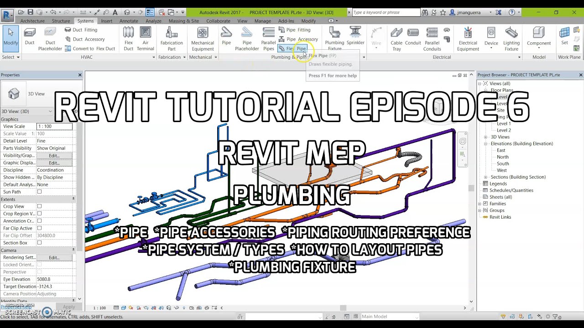Expand the Families tree node
The height and width of the screenshot is (328, 584).
(x=480, y=204)
